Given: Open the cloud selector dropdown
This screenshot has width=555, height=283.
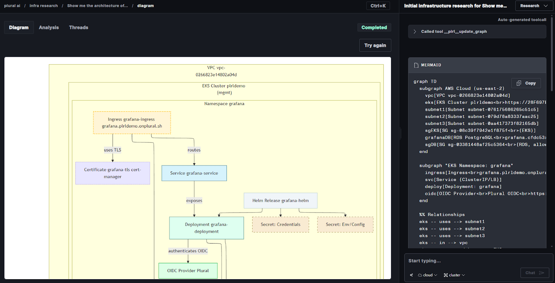Looking at the screenshot, I should pyautogui.click(x=427, y=275).
